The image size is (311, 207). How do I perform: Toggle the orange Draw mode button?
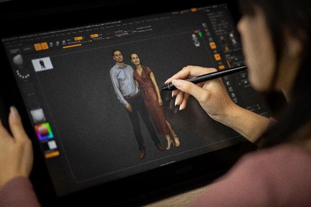[x=45, y=46]
